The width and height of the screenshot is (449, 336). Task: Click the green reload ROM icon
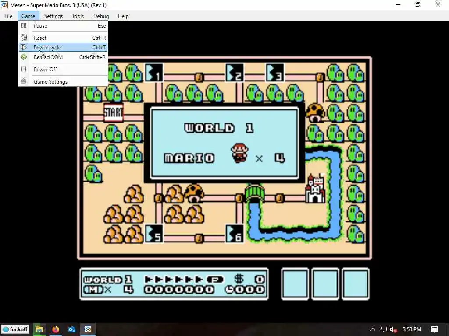pos(24,57)
